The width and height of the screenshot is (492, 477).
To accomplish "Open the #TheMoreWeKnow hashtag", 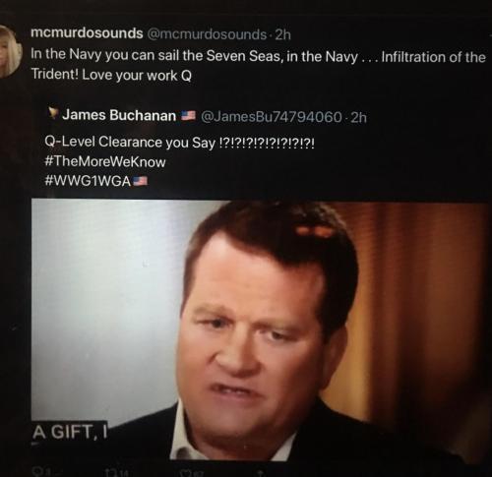I will pyautogui.click(x=105, y=161).
